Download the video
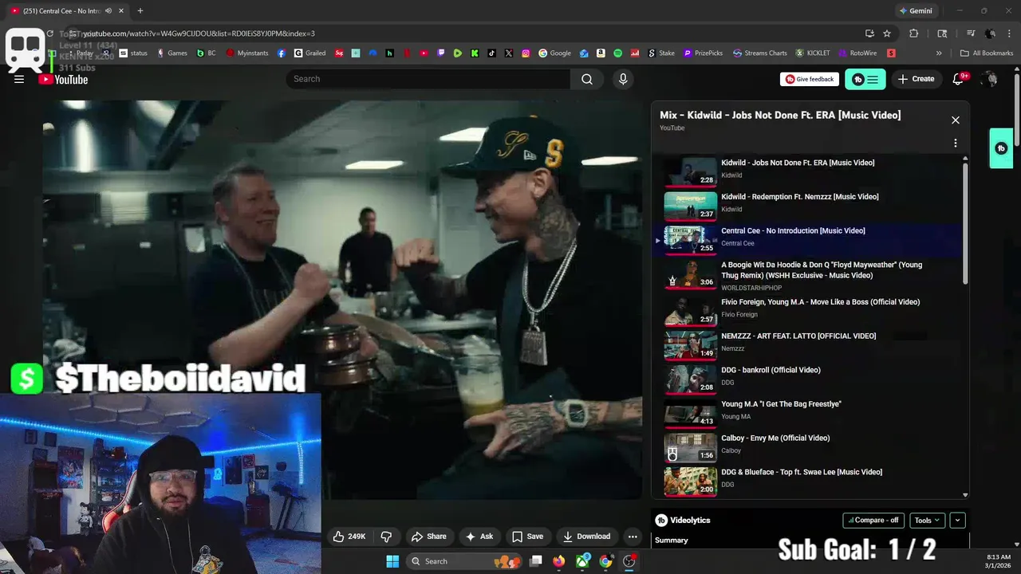This screenshot has width=1021, height=574. point(586,537)
